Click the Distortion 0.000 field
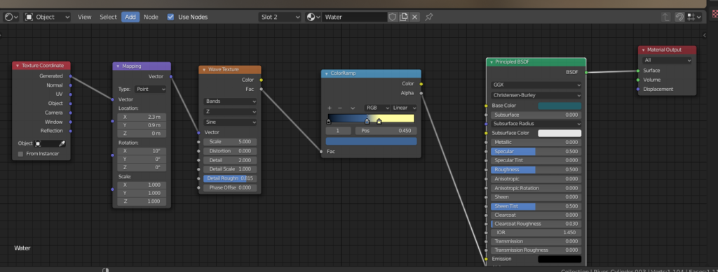The width and height of the screenshot is (718, 272). click(x=230, y=151)
